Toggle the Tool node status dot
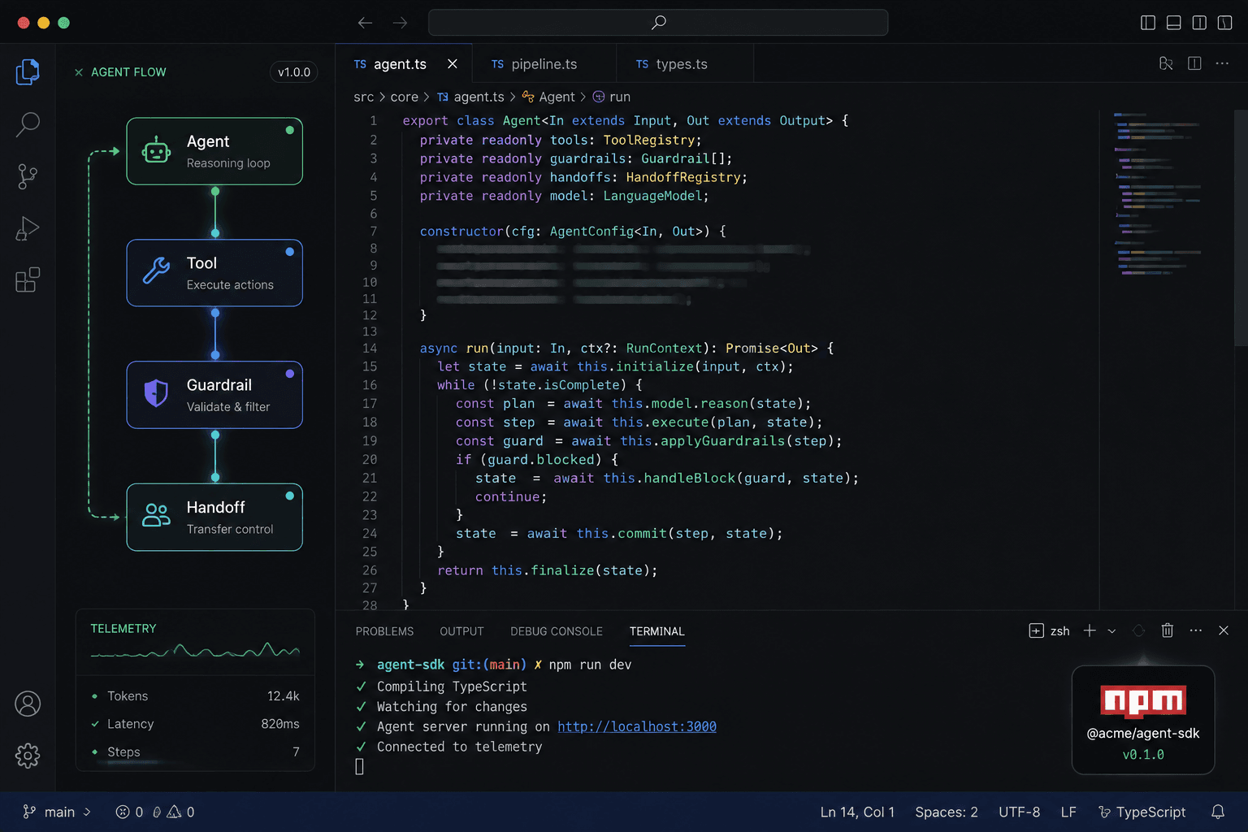The width and height of the screenshot is (1248, 832). click(x=289, y=252)
